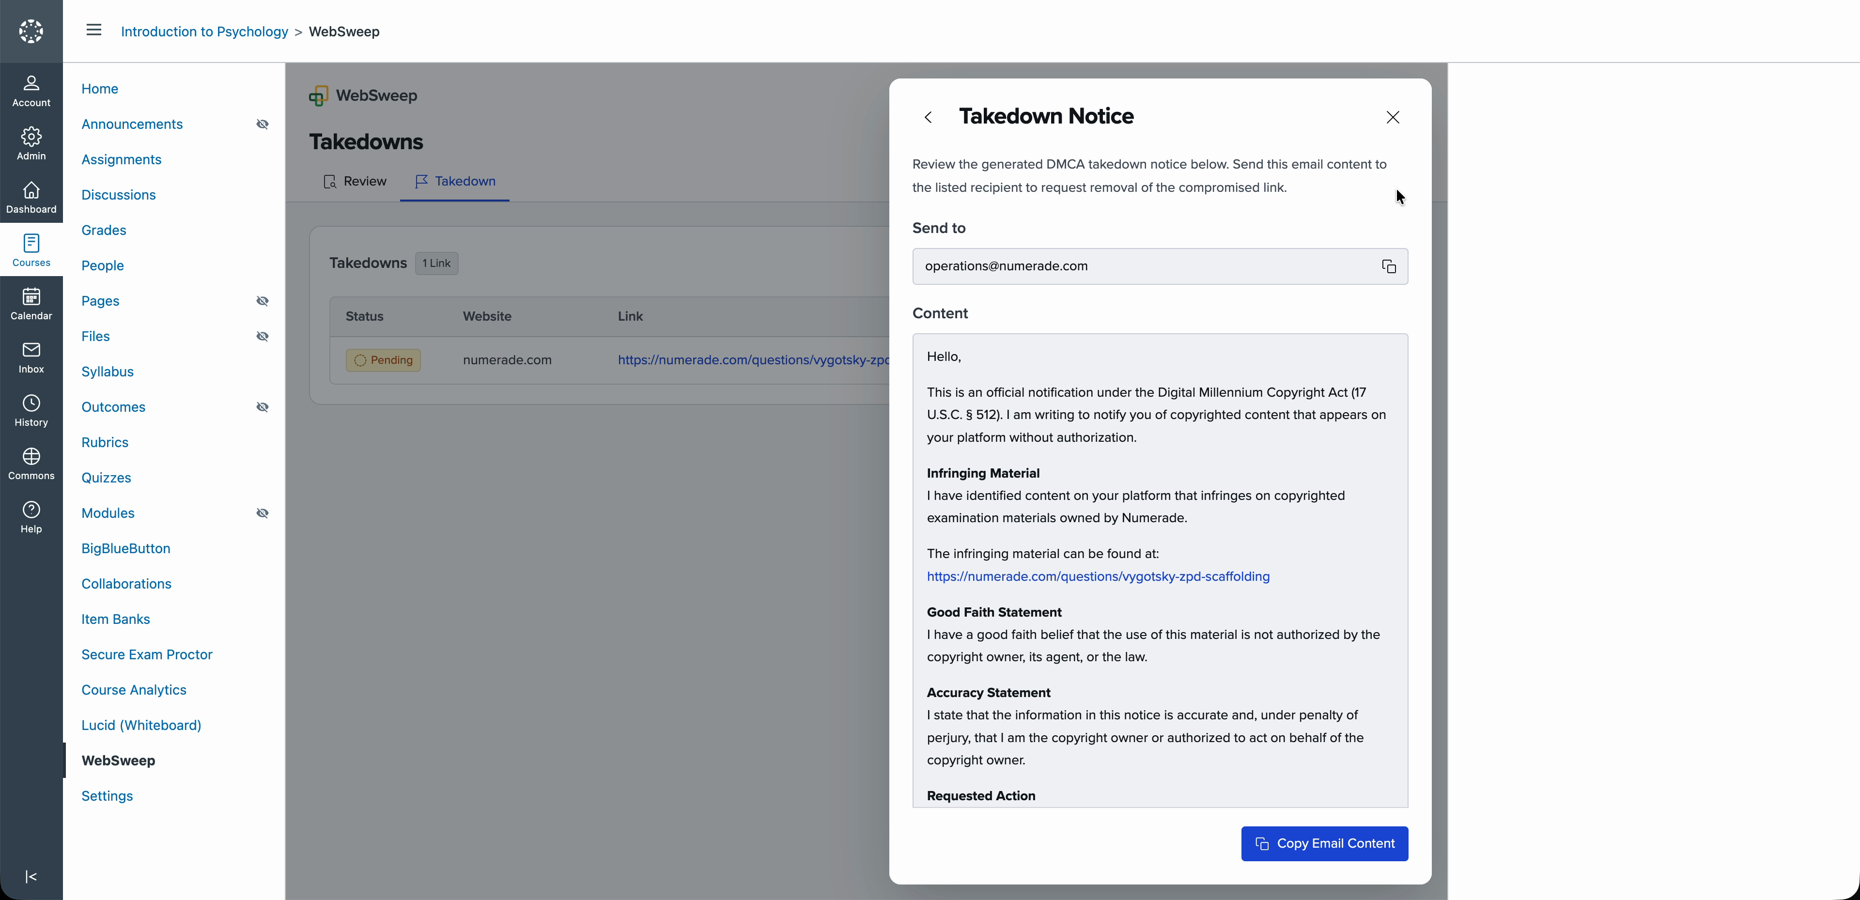Image resolution: width=1860 pixels, height=900 pixels.
Task: Click the Link column header
Action: tap(630, 316)
